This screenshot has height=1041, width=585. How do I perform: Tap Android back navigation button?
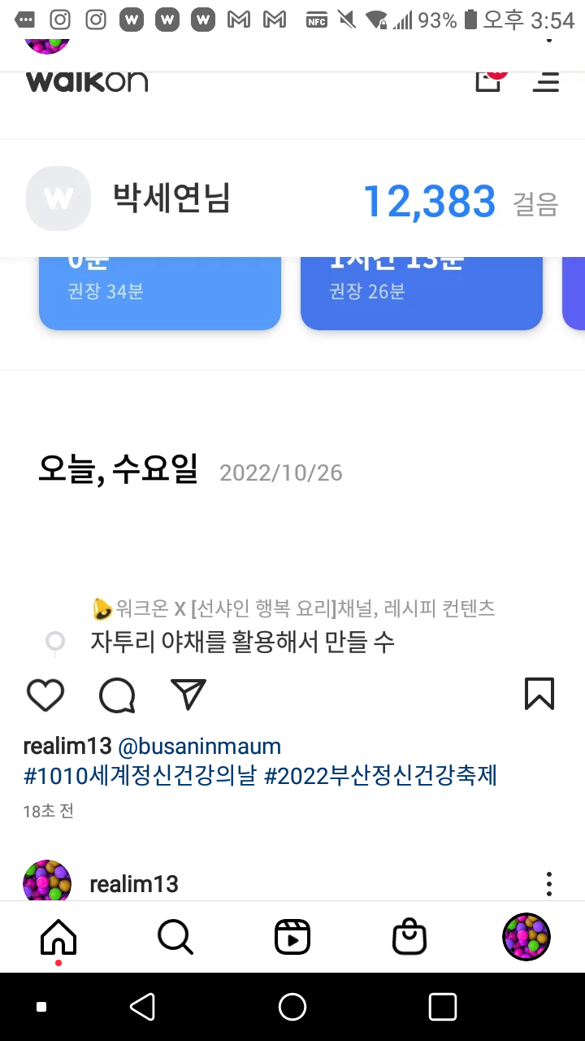pyautogui.click(x=143, y=1007)
